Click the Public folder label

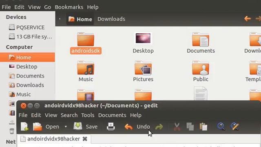pyautogui.click(x=201, y=79)
